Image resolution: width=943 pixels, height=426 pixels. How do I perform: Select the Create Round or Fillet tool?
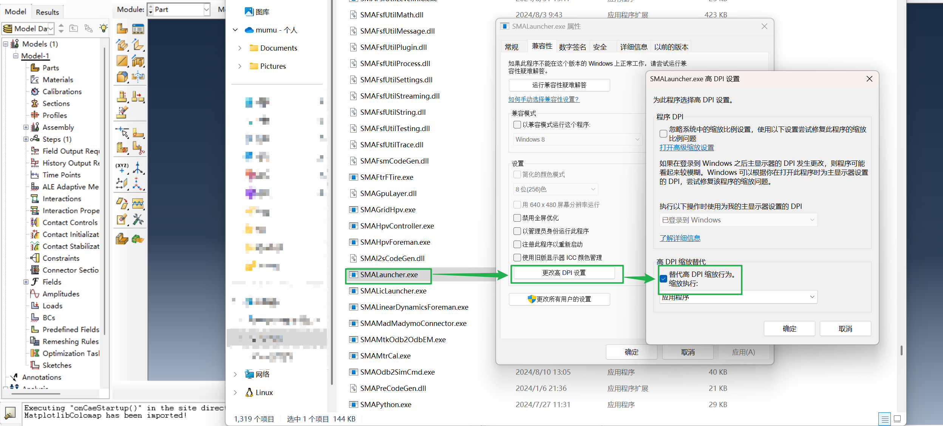122,77
